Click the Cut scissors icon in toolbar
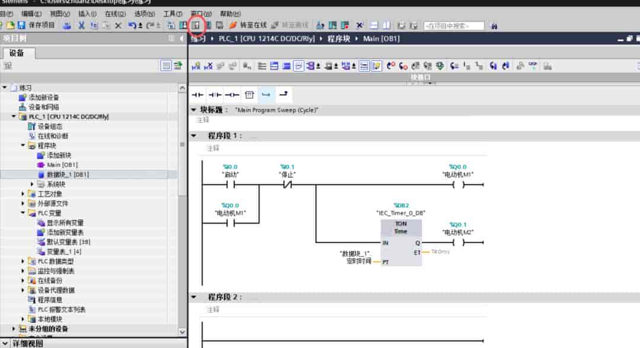This screenshot has width=640, height=348. pyautogui.click(x=81, y=25)
